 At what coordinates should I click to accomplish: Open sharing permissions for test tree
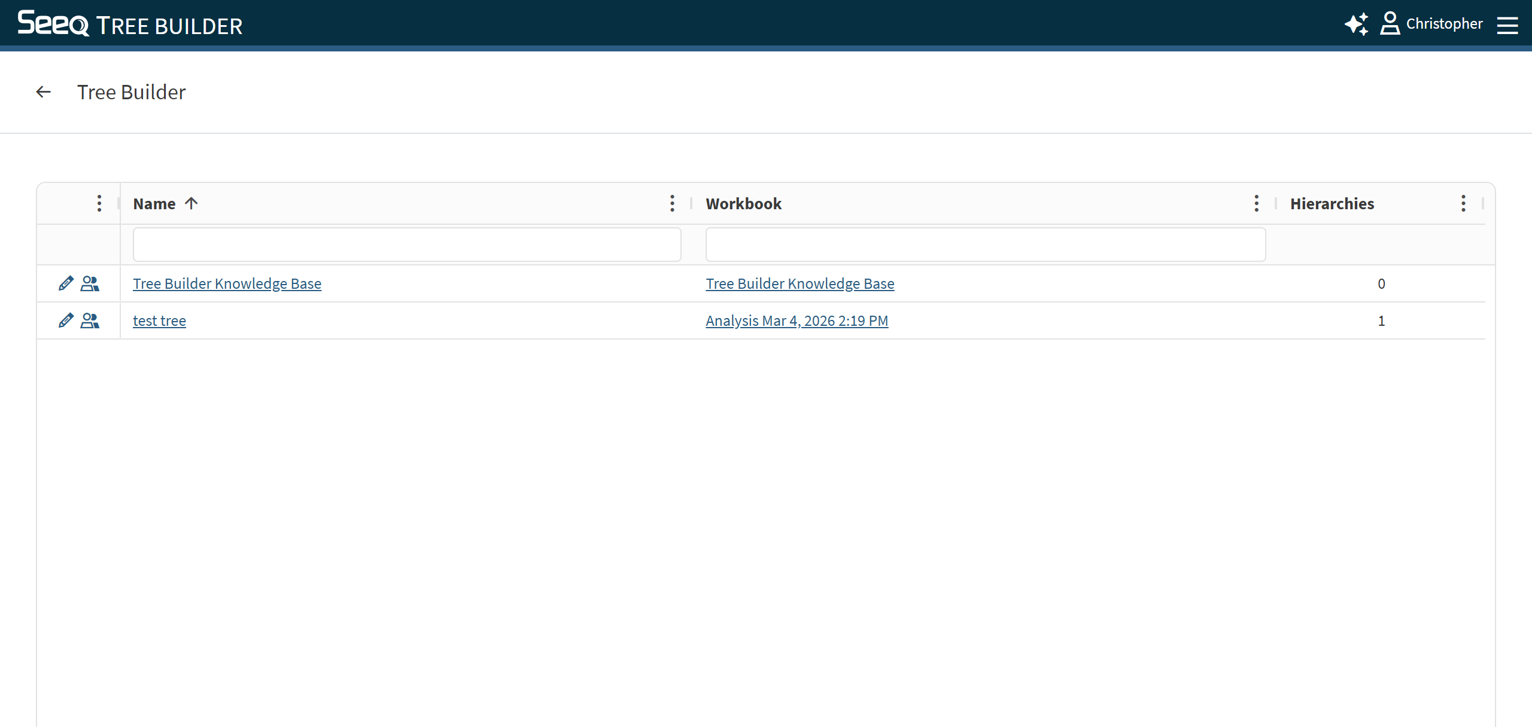click(90, 320)
